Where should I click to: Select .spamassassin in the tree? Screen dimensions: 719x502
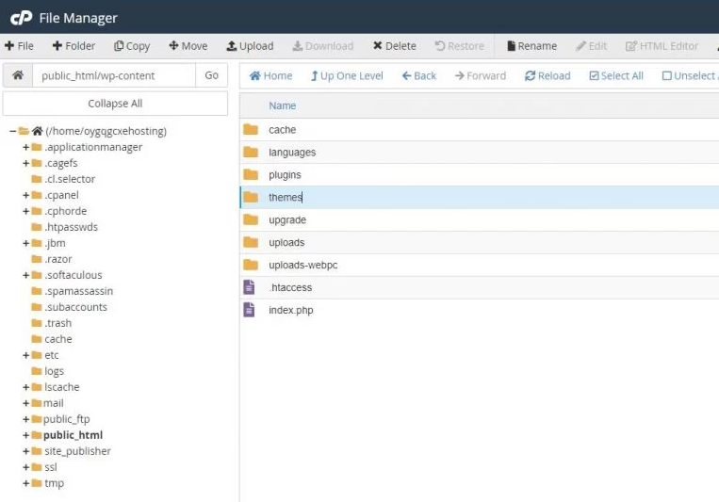(79, 291)
